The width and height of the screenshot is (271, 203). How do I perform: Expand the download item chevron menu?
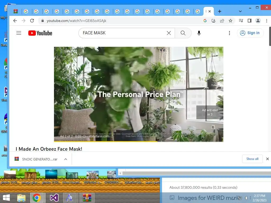click(66, 159)
